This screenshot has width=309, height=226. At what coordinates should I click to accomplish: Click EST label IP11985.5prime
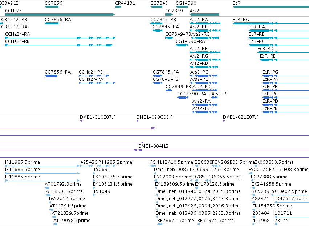click(x=23, y=162)
